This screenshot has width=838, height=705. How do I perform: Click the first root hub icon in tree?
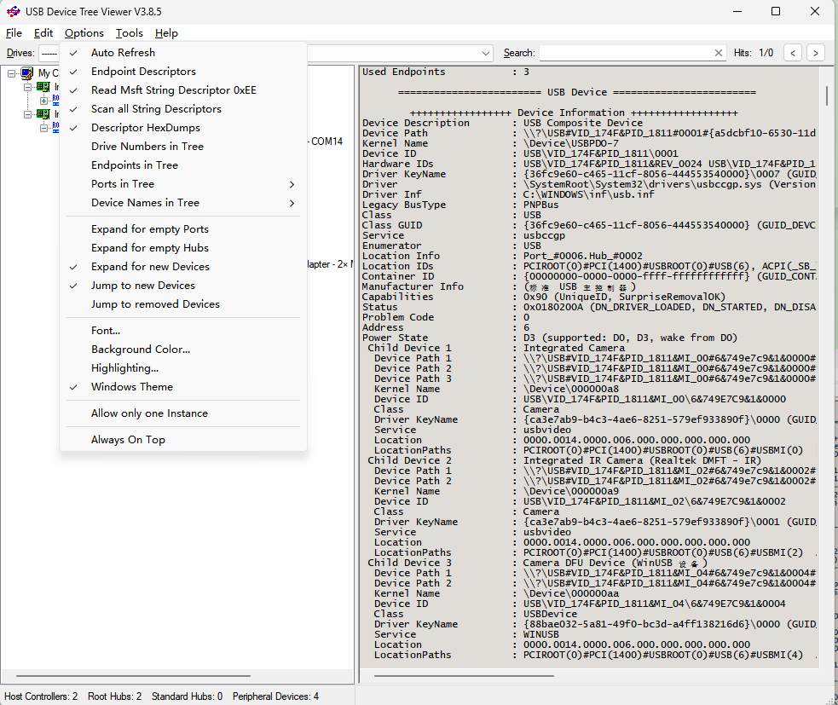[x=55, y=101]
